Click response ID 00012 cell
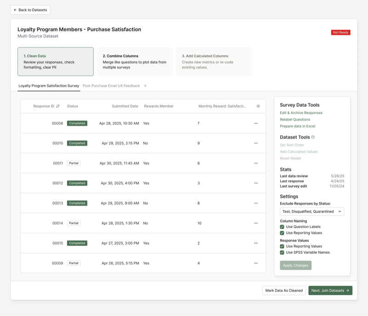 pos(58,183)
